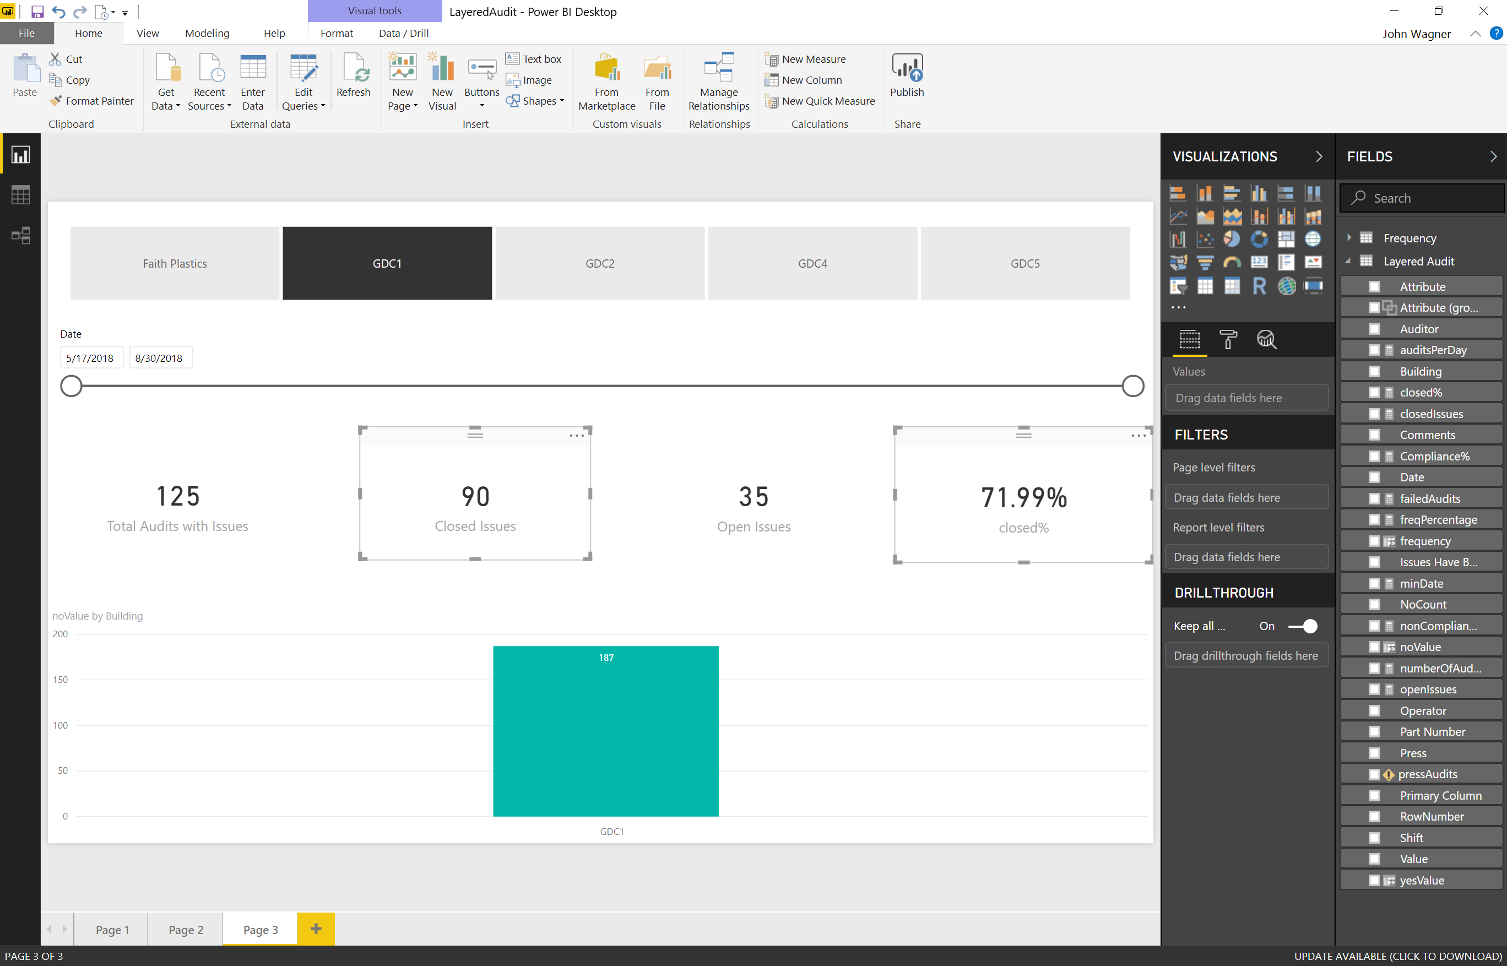The height and width of the screenshot is (966, 1507).
Task: Choose the KPI visualization icon
Action: pyautogui.click(x=1313, y=262)
